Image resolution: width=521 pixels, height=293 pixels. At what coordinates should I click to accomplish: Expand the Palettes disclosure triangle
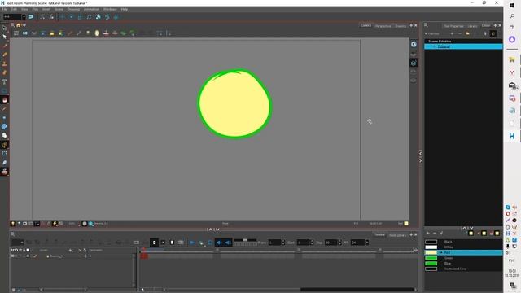coord(426,33)
